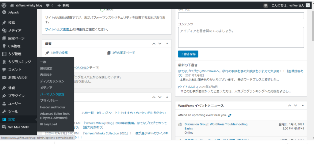Click the plus icon next to 新規
The image size is (314, 144).
(59, 6)
